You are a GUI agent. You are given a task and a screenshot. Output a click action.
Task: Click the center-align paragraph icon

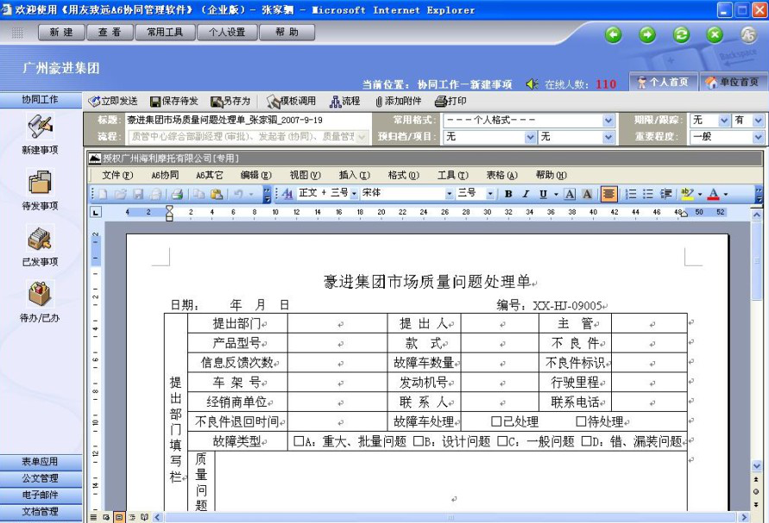tap(608, 194)
